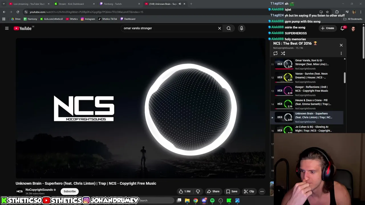Create a clip of this video
365x205 pixels.
249,191
